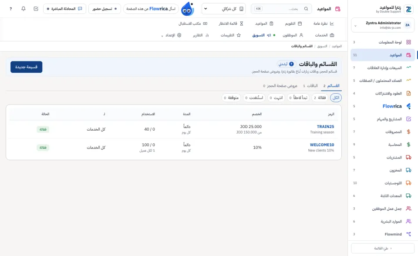Screen dimensions: 418x256
Task: Open the tasks checkbox icon in top bar
Action: point(36,9)
